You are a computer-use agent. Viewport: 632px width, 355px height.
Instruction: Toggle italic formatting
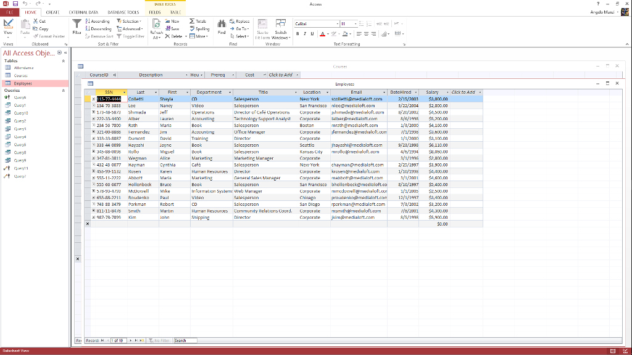pyautogui.click(x=304, y=33)
